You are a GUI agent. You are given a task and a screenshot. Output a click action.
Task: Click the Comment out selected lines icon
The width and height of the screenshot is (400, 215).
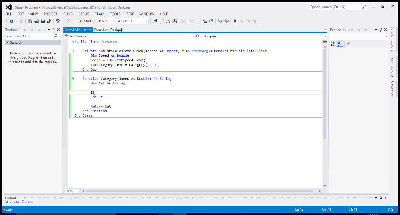coord(220,21)
